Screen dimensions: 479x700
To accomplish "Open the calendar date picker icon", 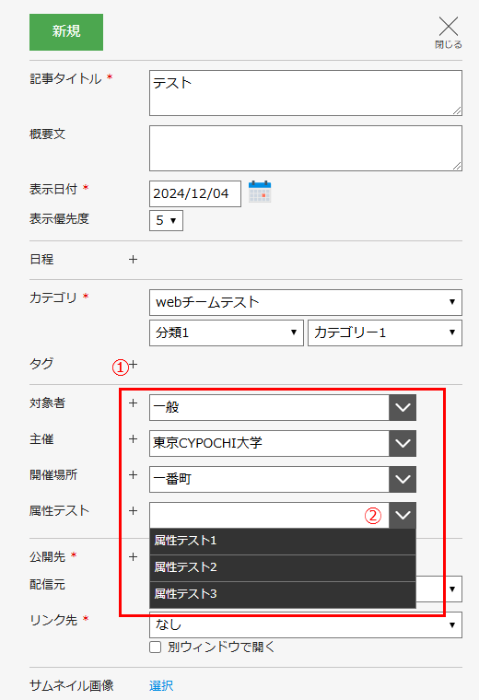I will pyautogui.click(x=260, y=192).
